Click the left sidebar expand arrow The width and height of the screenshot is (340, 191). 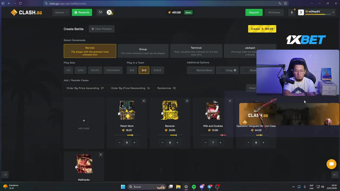pos(5,175)
